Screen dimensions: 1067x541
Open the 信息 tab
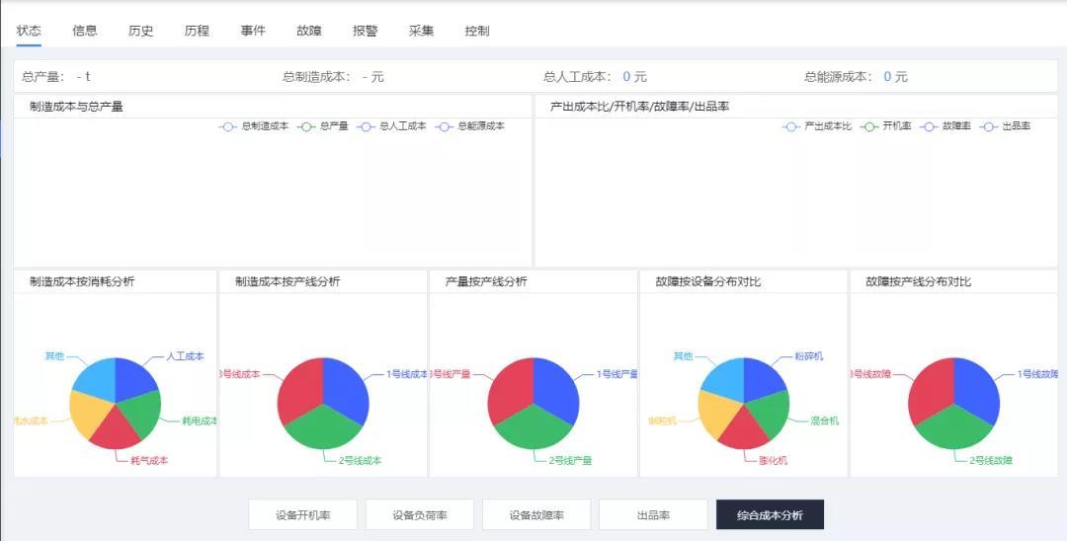click(84, 31)
